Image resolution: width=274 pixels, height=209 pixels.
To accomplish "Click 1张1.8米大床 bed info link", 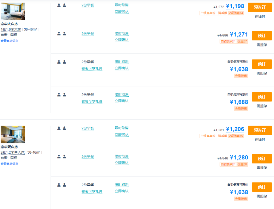I will (11, 29).
